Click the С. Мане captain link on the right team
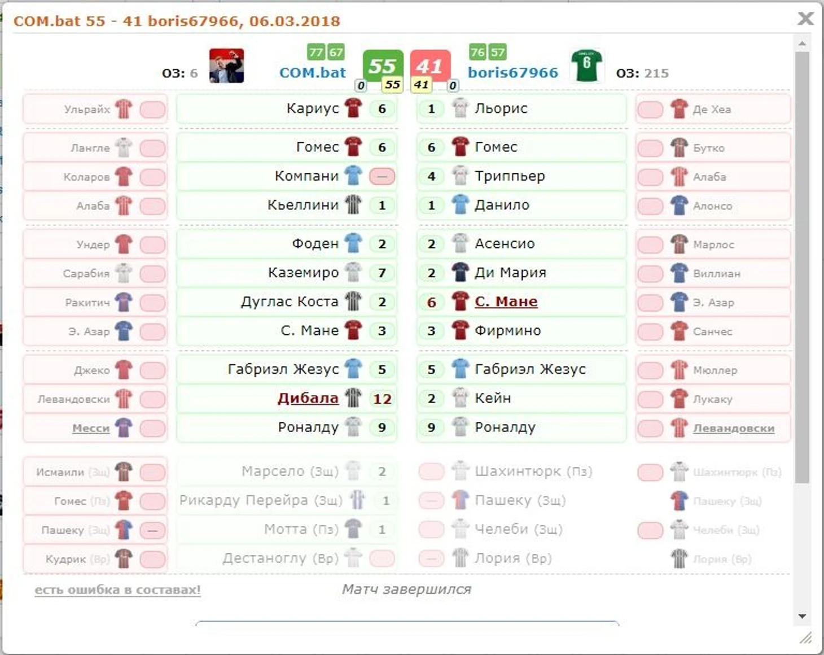The height and width of the screenshot is (655, 824). click(x=506, y=302)
